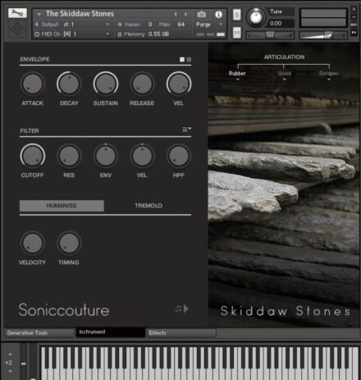Open the instrument info icon
361x380 pixels.
218,14
